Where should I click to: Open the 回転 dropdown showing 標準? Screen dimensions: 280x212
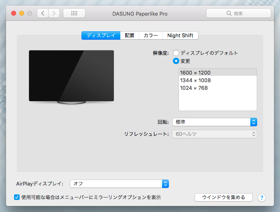(215, 122)
